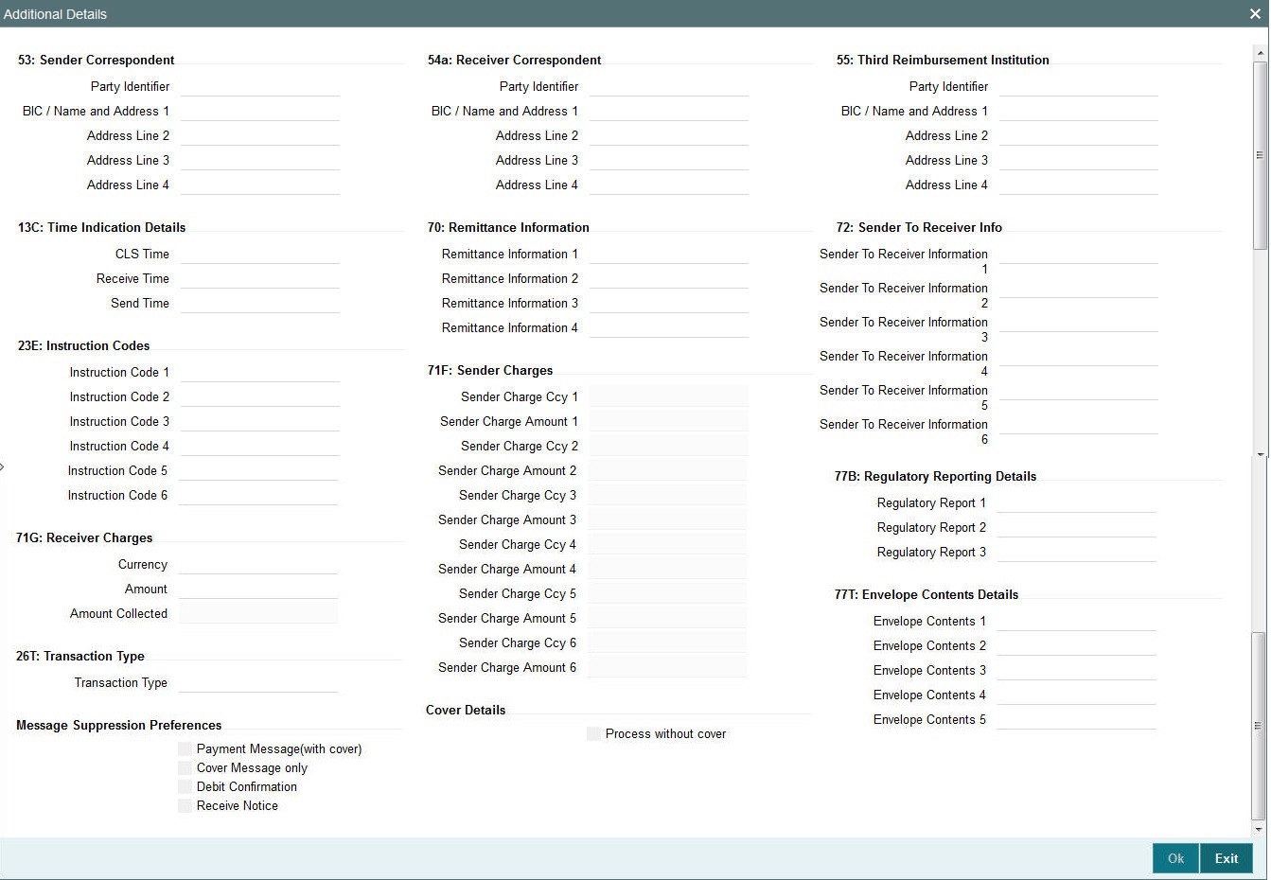The width and height of the screenshot is (1271, 880).
Task: Tick the Receive Notice checkbox
Action: (x=185, y=805)
